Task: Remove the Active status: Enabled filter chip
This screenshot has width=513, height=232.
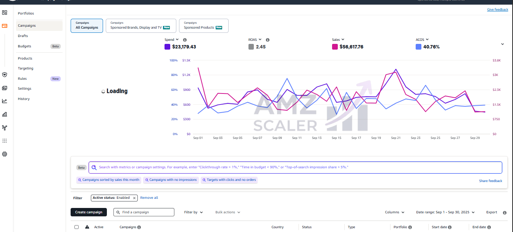Action: (x=134, y=198)
